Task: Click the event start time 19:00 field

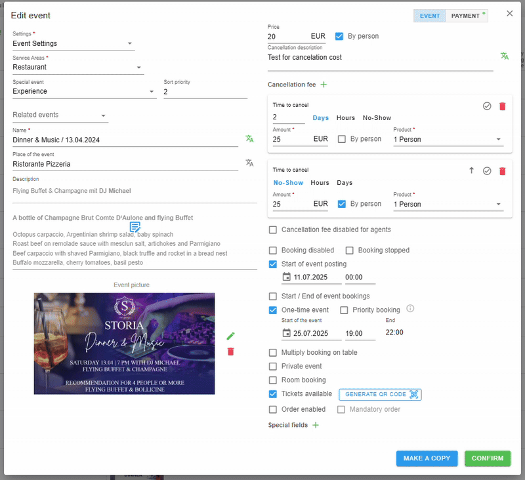Action: (x=360, y=334)
